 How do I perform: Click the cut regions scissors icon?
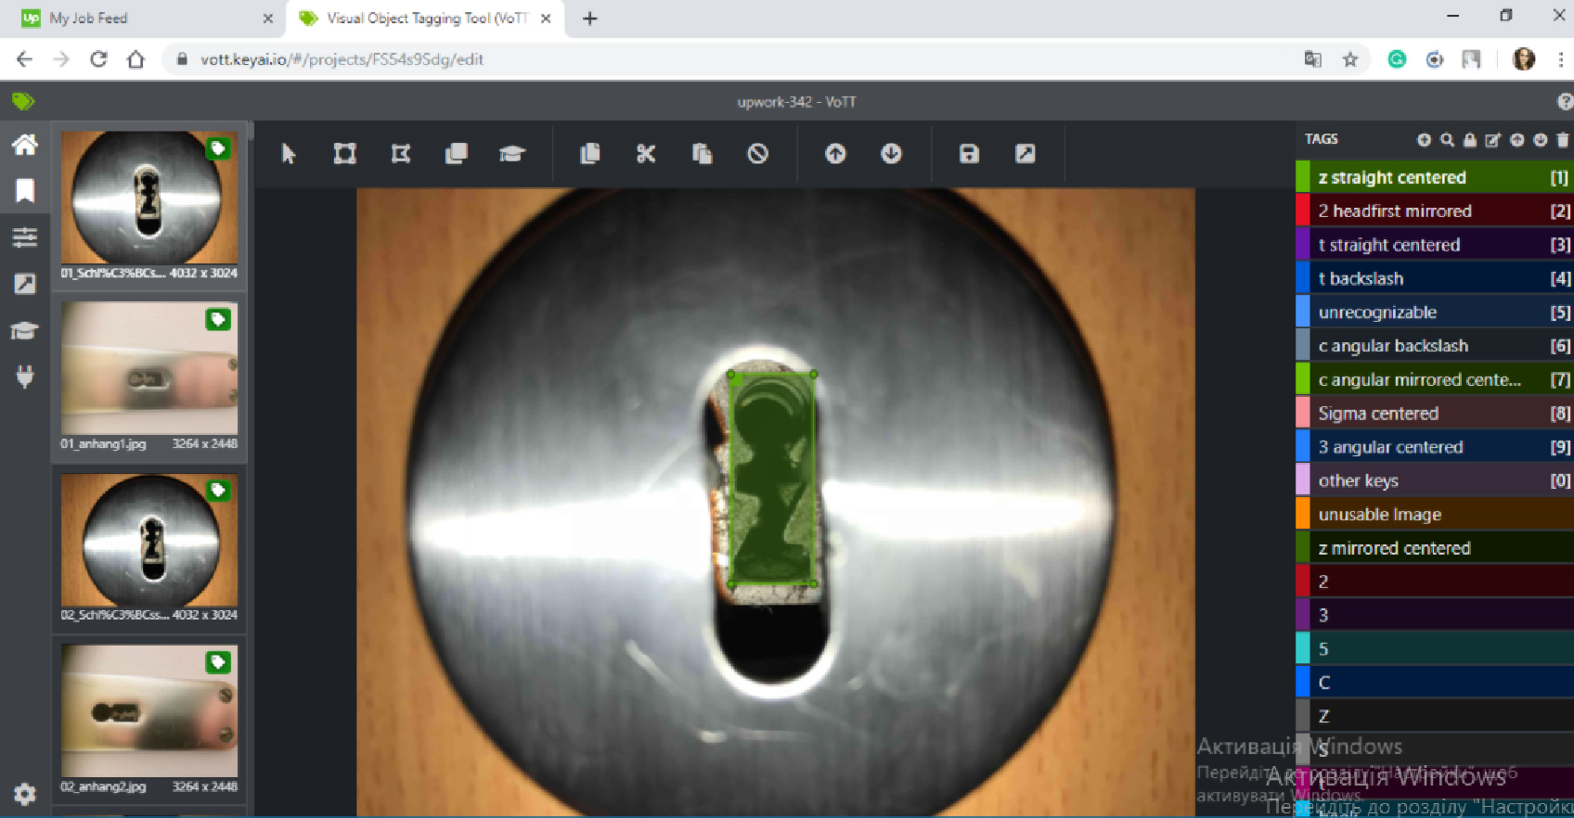click(646, 154)
